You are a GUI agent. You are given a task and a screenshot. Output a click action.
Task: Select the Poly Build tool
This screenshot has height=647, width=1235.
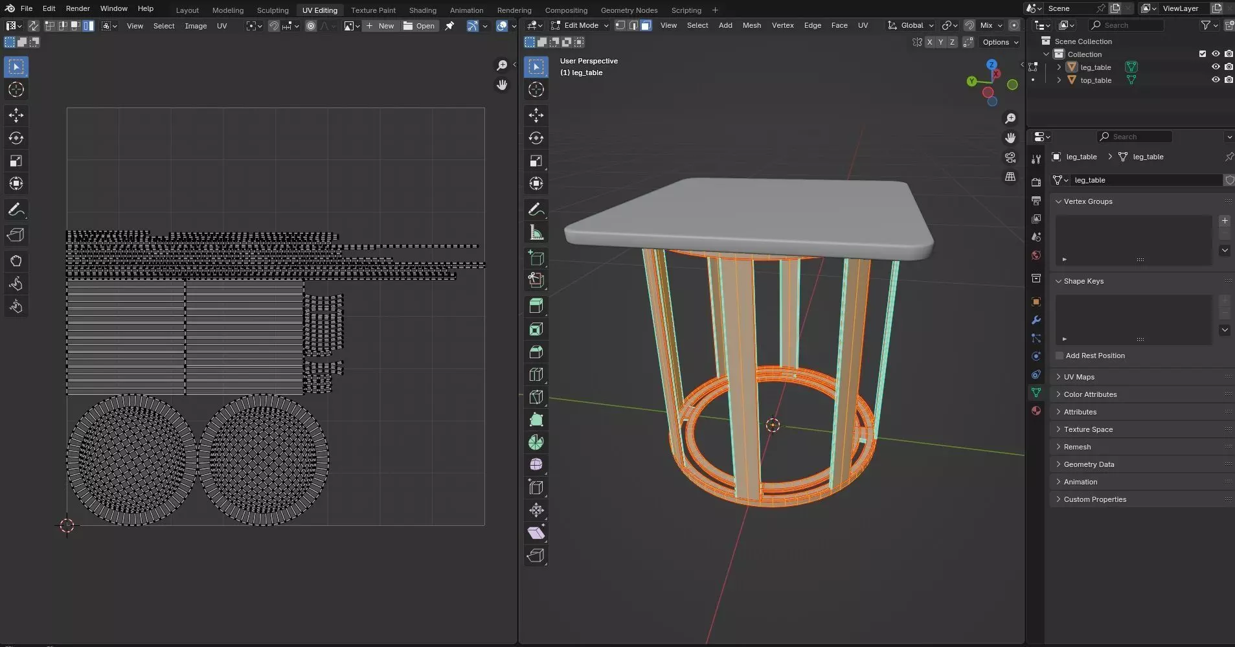pyautogui.click(x=536, y=420)
